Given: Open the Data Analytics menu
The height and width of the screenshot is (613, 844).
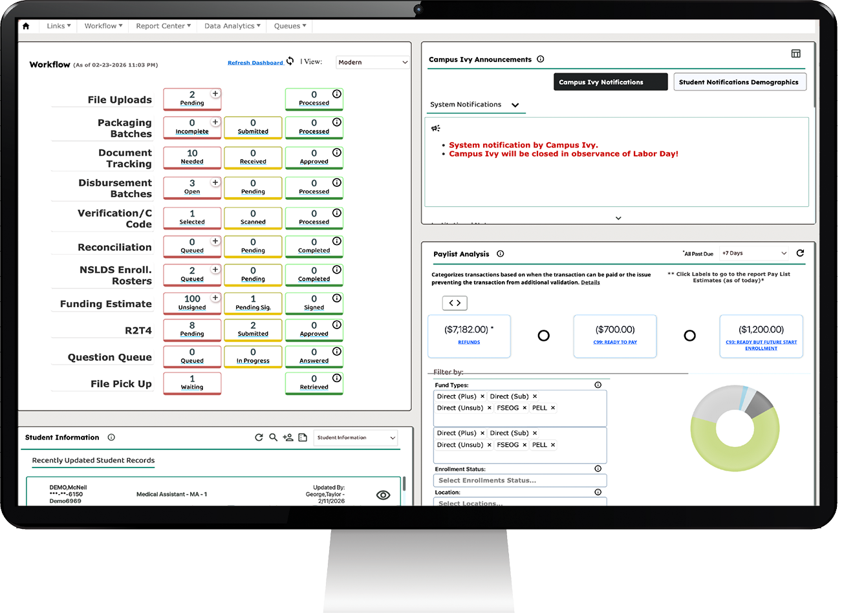Looking at the screenshot, I should coord(232,27).
